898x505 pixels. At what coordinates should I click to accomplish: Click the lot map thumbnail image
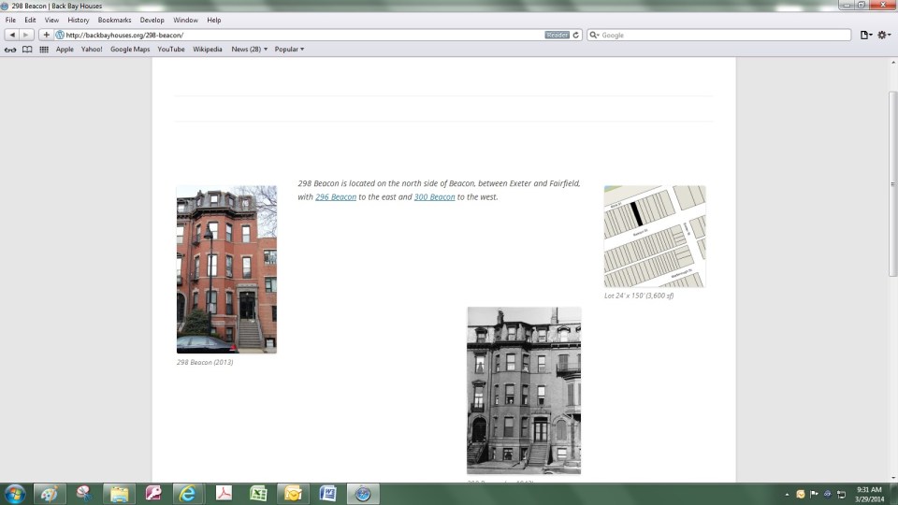(655, 236)
